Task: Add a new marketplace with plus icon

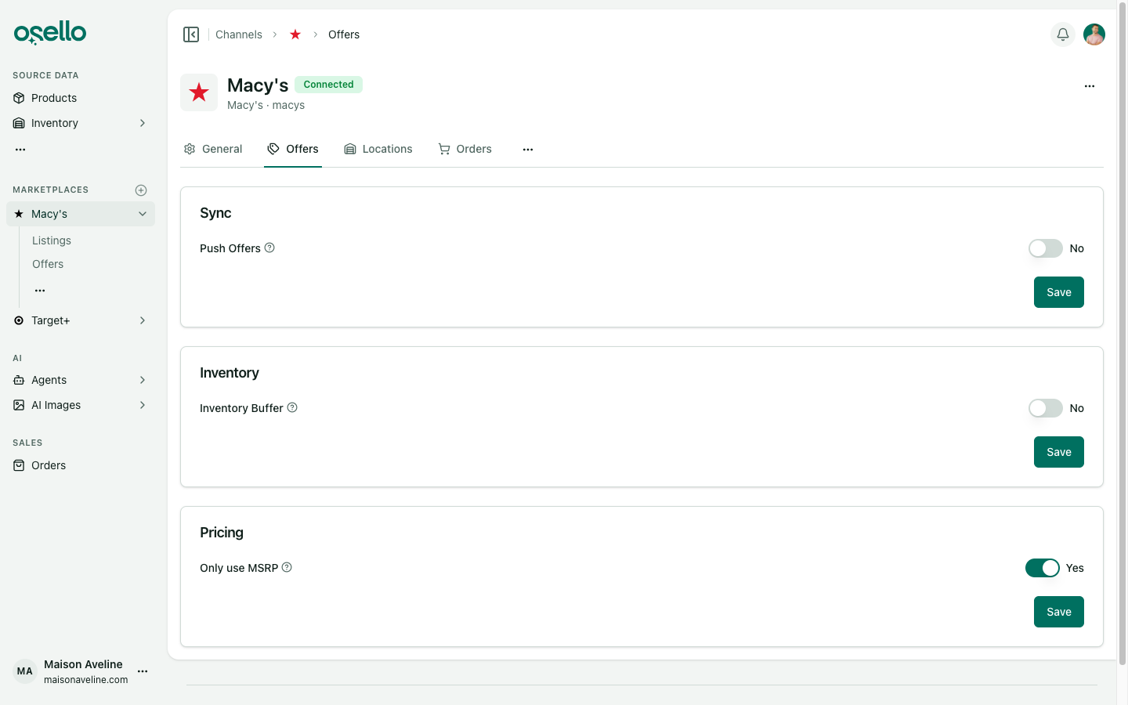Action: tap(141, 190)
